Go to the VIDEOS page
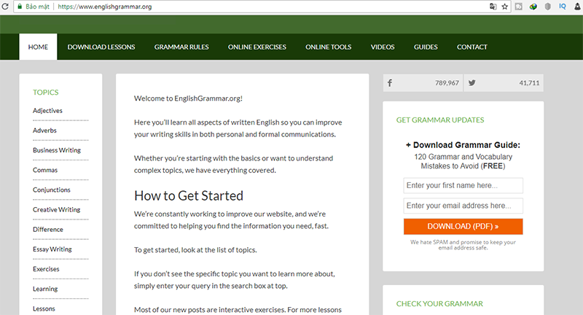Viewport: 583px width, 315px height. (x=383, y=47)
